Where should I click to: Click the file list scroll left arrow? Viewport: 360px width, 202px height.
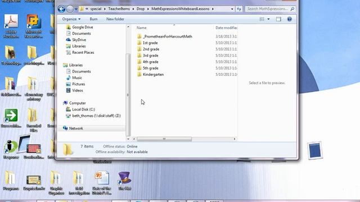pos(134,139)
